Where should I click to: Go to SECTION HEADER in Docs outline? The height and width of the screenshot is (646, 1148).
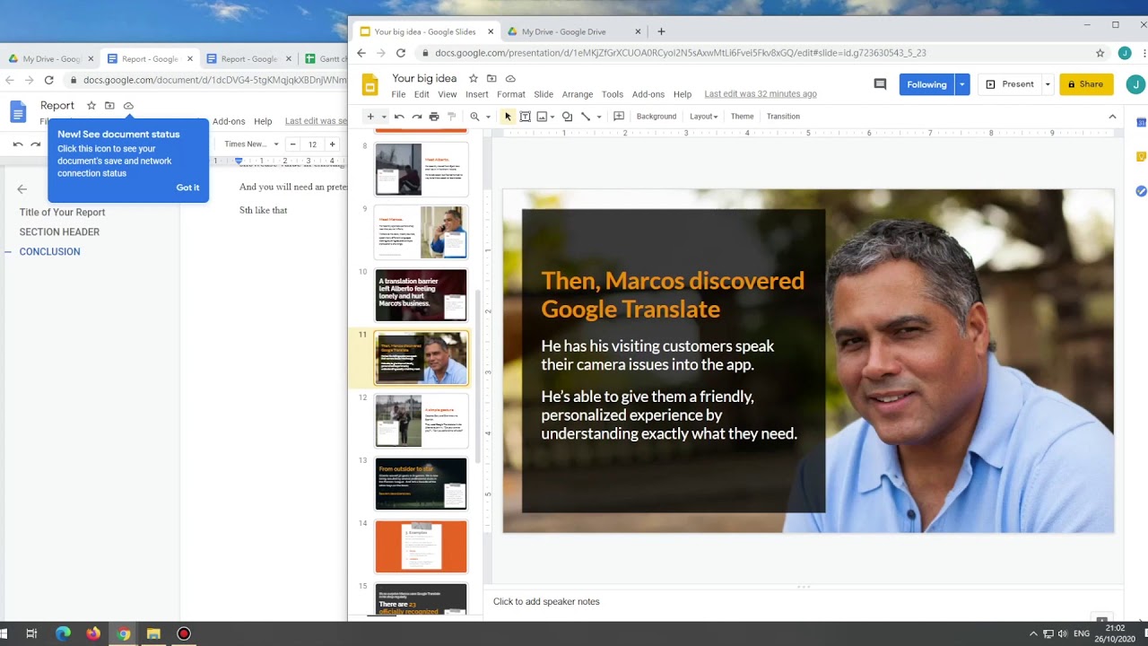pyautogui.click(x=59, y=232)
